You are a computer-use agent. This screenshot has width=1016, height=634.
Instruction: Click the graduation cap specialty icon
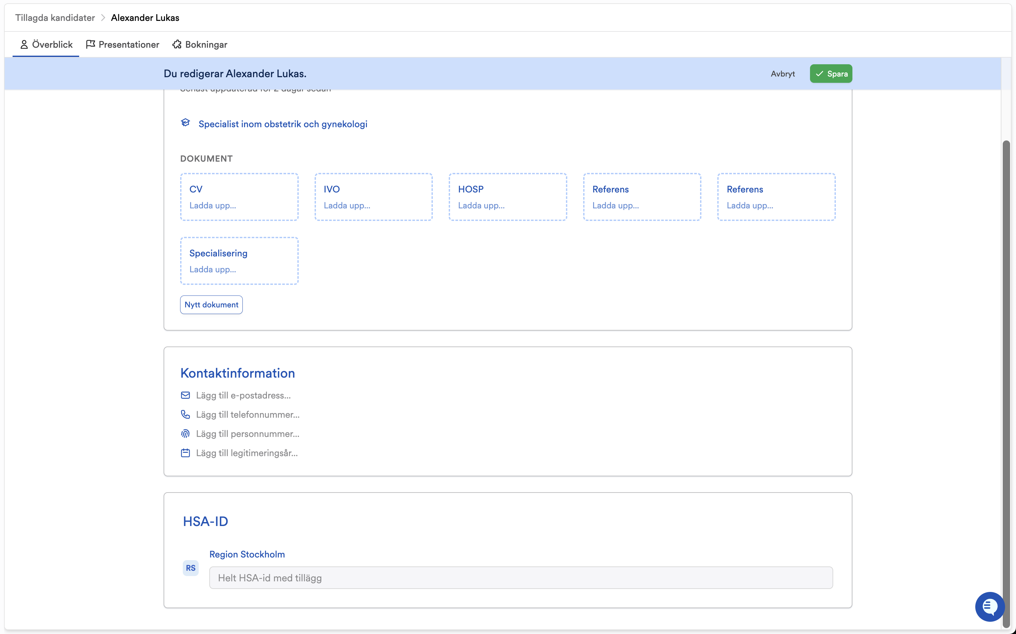click(185, 123)
